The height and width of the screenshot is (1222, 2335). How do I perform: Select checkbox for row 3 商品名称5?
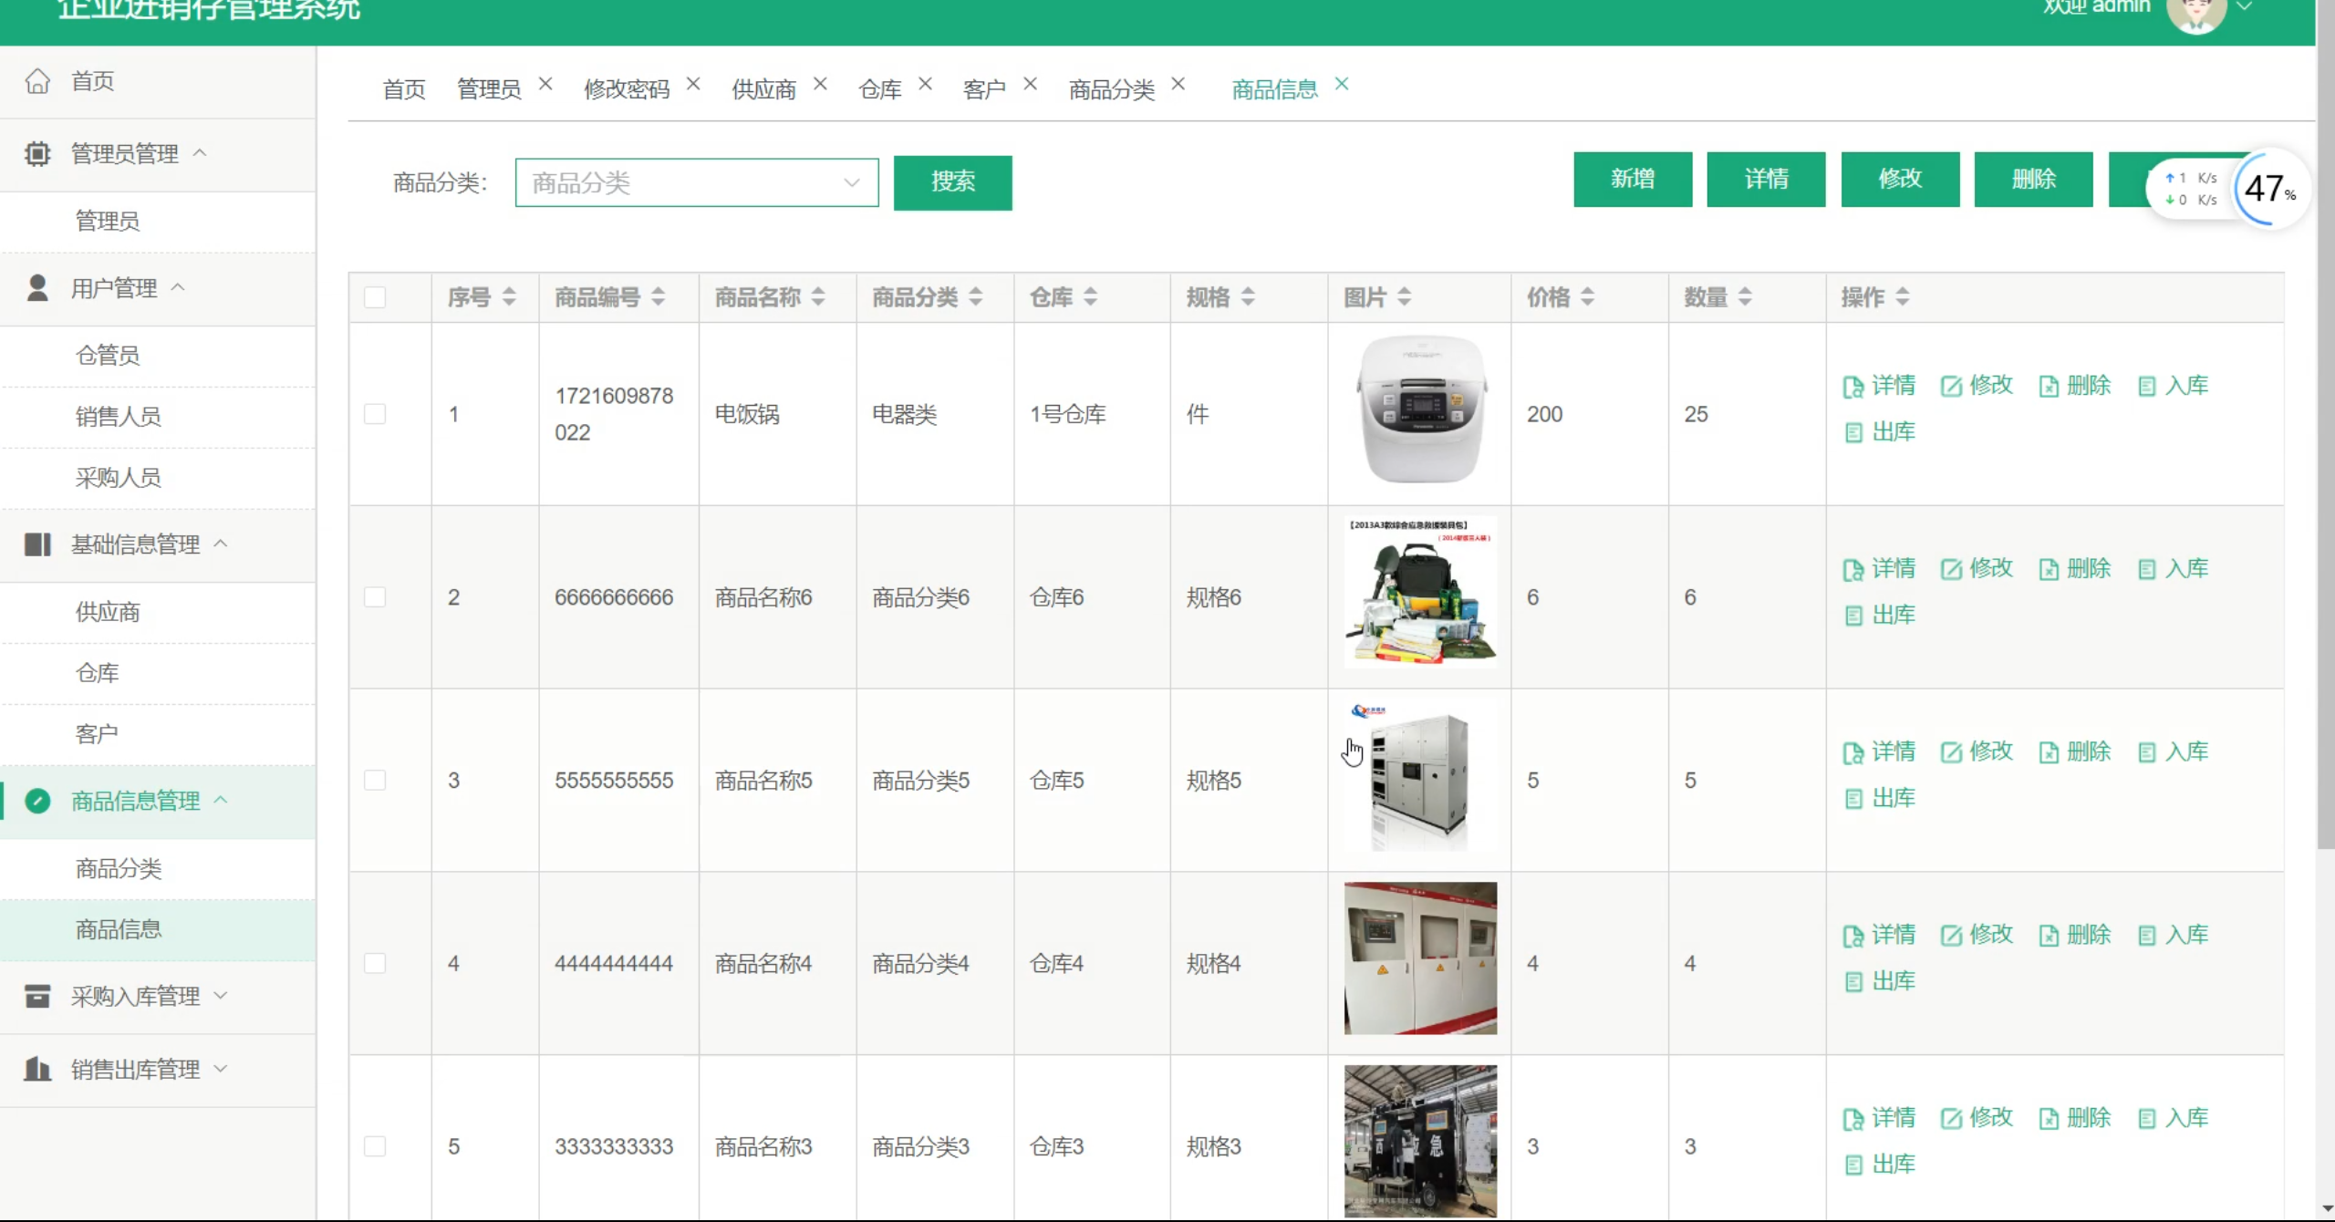375,781
